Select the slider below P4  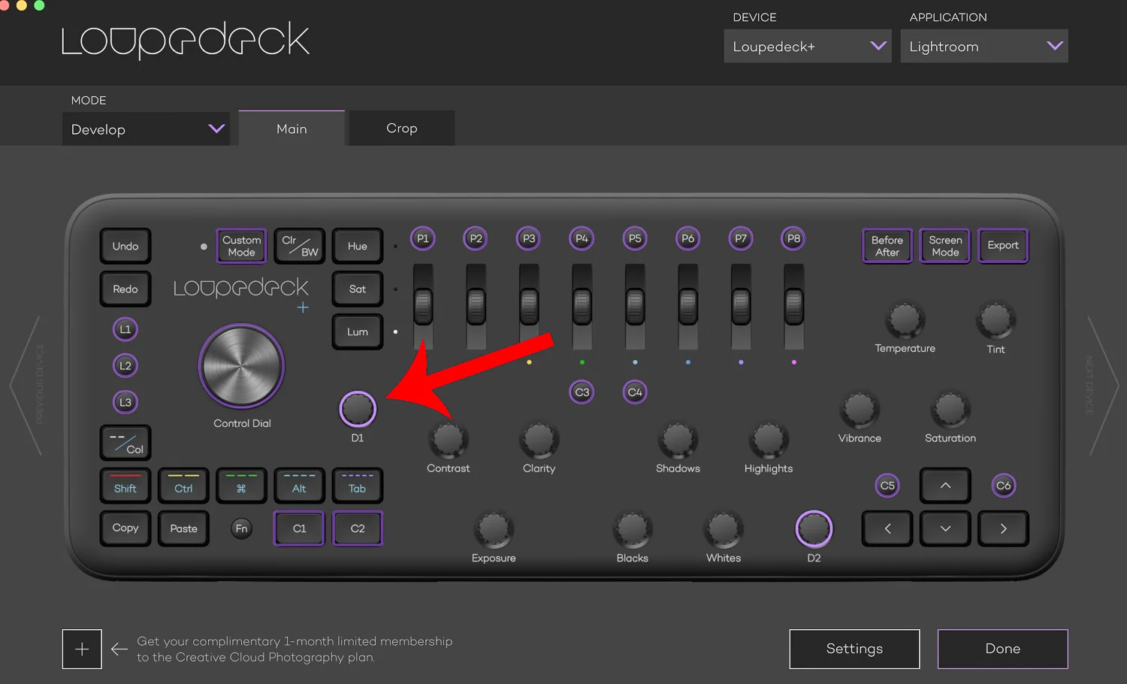pos(582,306)
